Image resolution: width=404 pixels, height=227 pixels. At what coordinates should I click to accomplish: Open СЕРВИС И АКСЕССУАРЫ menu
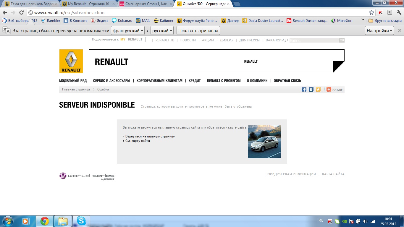(x=111, y=81)
